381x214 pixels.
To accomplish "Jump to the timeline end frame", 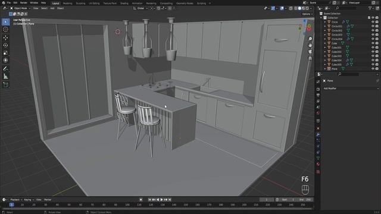I will tap(170, 200).
